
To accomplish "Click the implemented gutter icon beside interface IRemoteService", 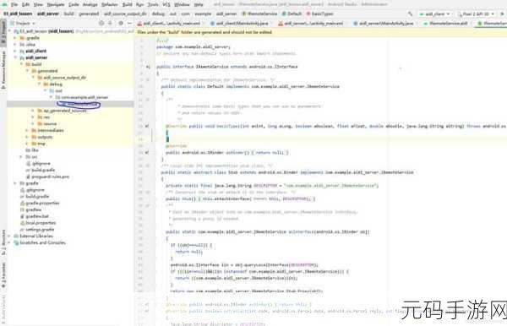I will pyautogui.click(x=148, y=67).
